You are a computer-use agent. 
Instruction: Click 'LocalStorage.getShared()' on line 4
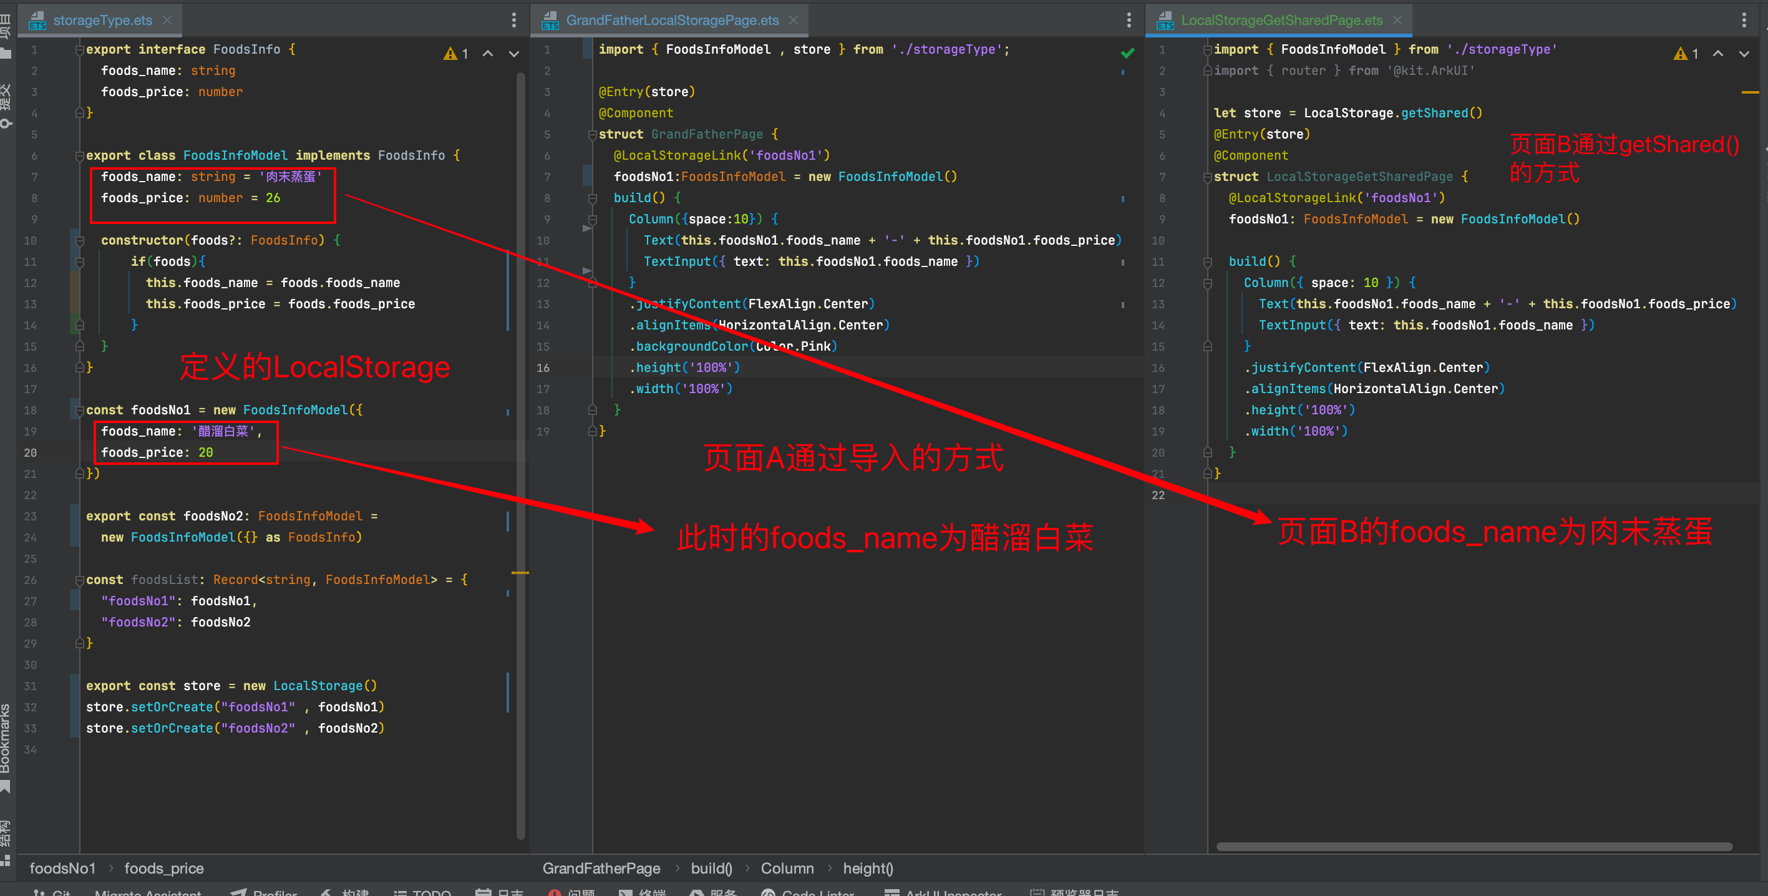[x=1392, y=114]
